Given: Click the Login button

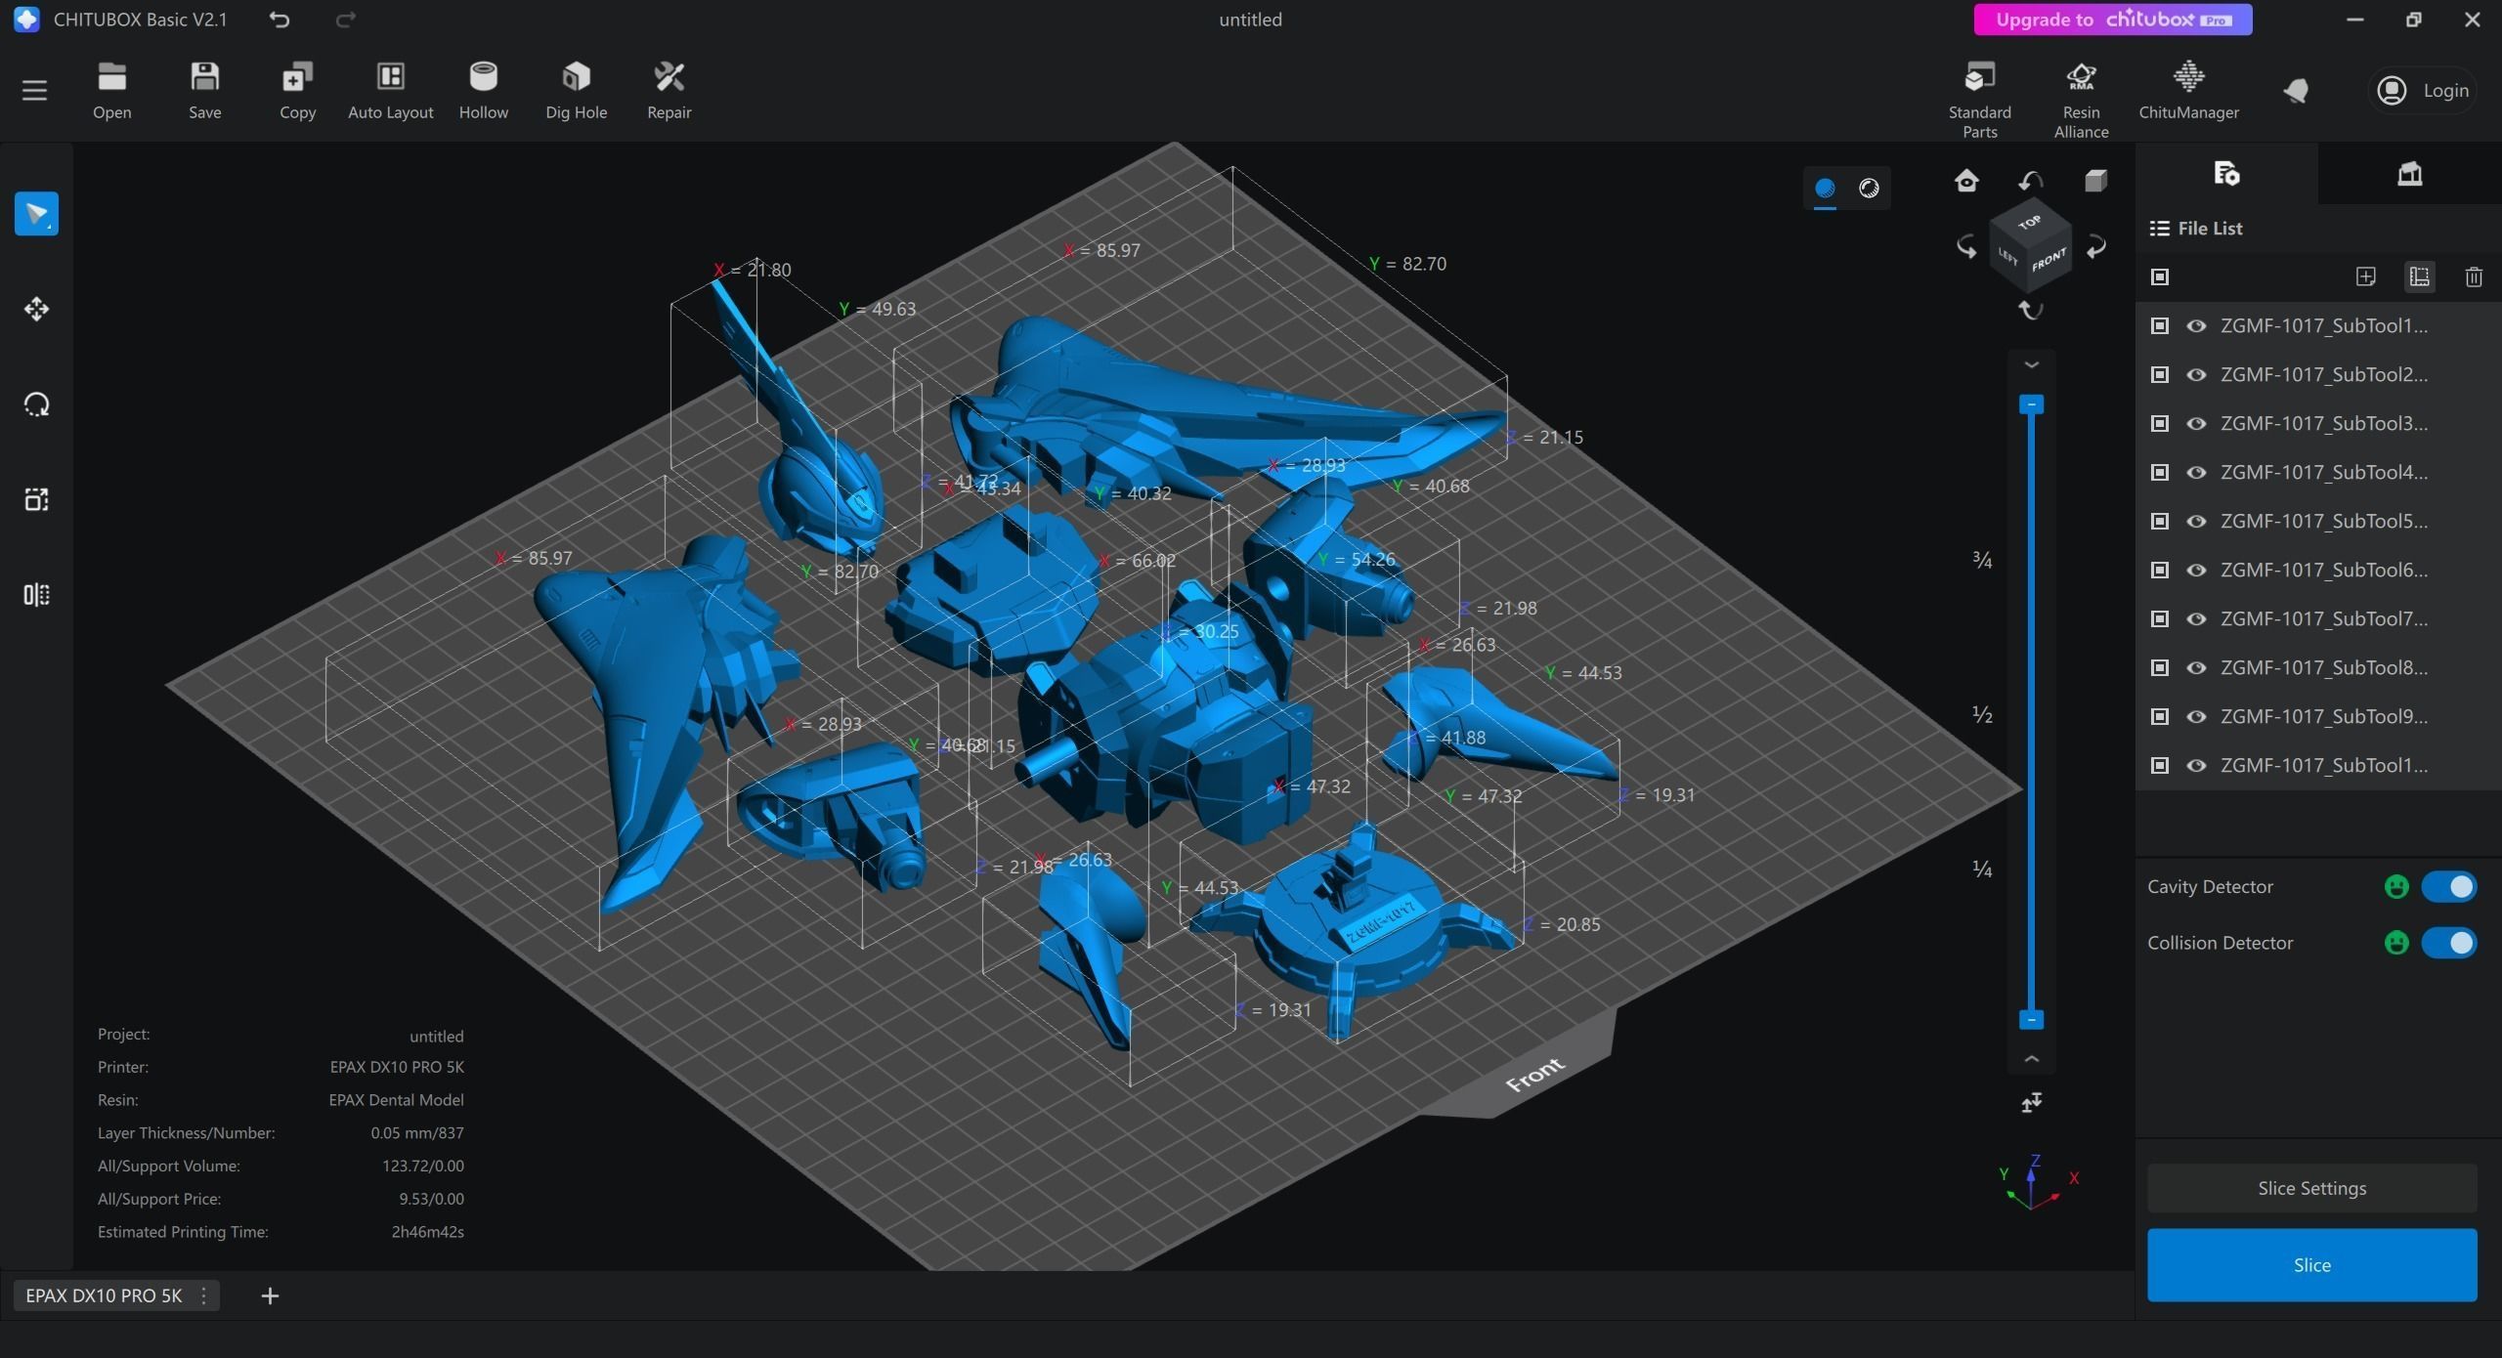Looking at the screenshot, I should (2423, 91).
